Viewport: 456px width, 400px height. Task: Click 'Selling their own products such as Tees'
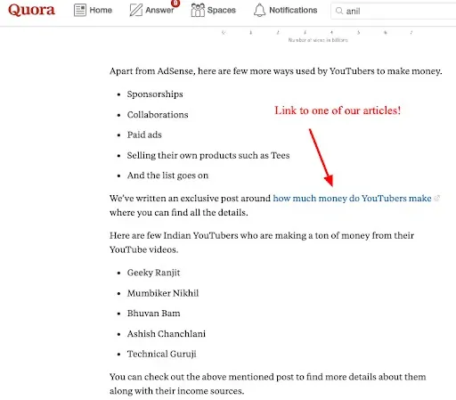[x=208, y=155]
